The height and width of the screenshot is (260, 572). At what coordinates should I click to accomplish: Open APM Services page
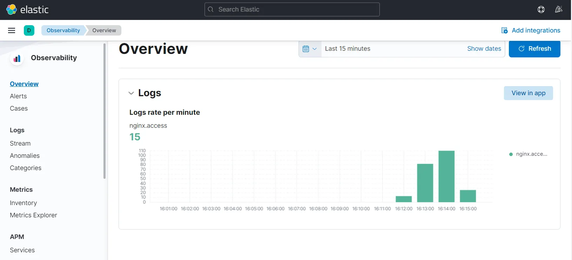(22, 250)
